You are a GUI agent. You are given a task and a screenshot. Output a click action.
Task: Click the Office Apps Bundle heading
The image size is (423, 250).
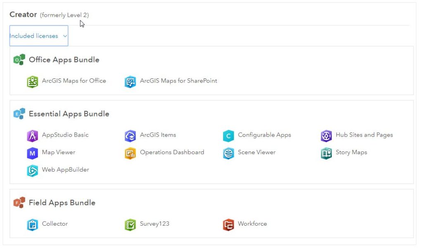[64, 60]
